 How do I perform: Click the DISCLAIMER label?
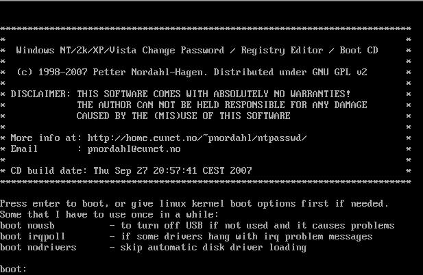(x=40, y=94)
